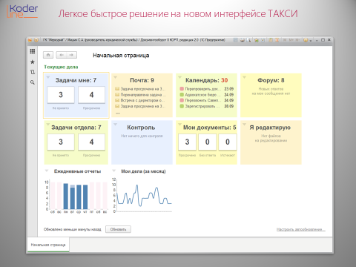
Task: Open tile 3 in Задачи мне
Action: pyautogui.click(x=61, y=95)
